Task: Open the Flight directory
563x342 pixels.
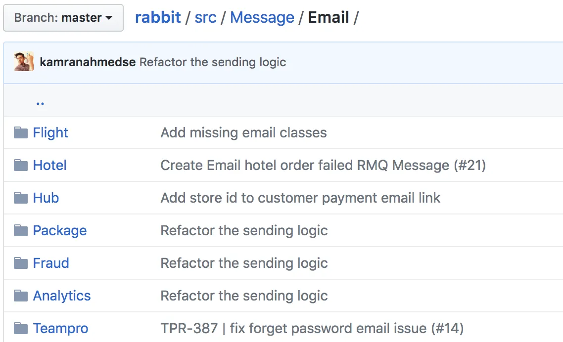Action: click(x=50, y=132)
